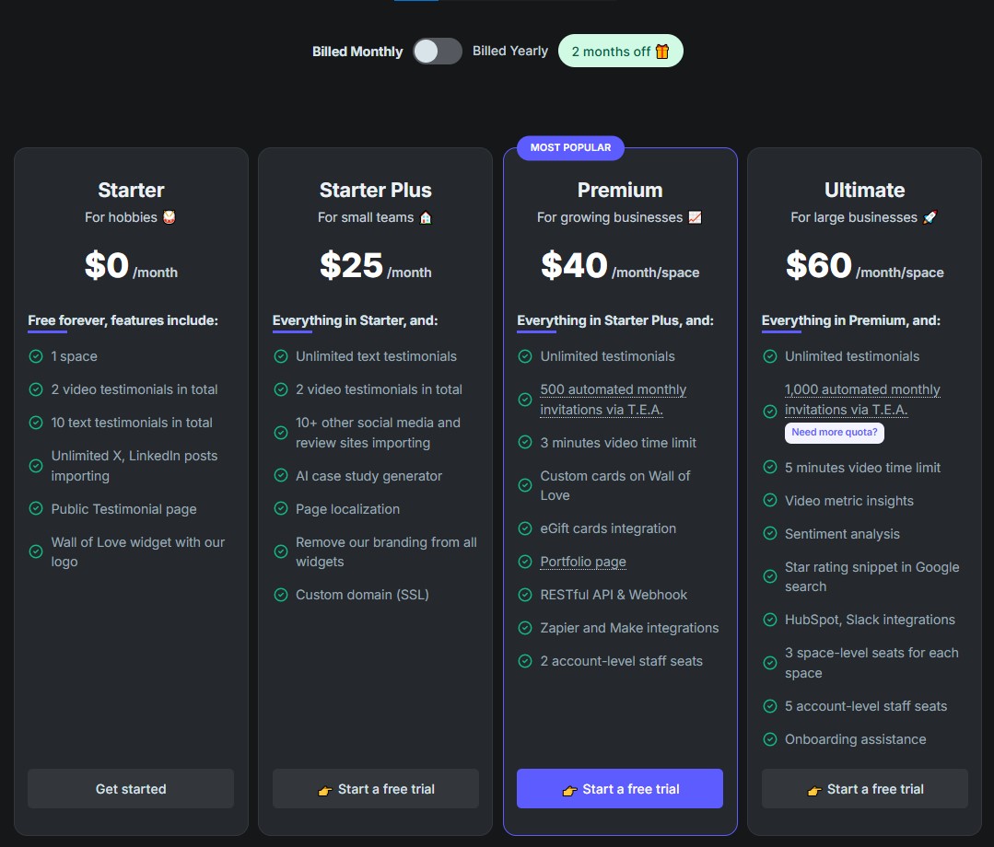Screen dimensions: 994x847
Task: Click the checkmark beside "eGift cards integration"
Action: coord(525,528)
